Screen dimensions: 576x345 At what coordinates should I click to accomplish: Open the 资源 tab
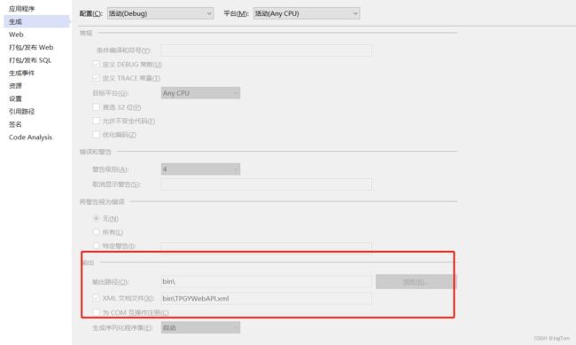coord(15,86)
